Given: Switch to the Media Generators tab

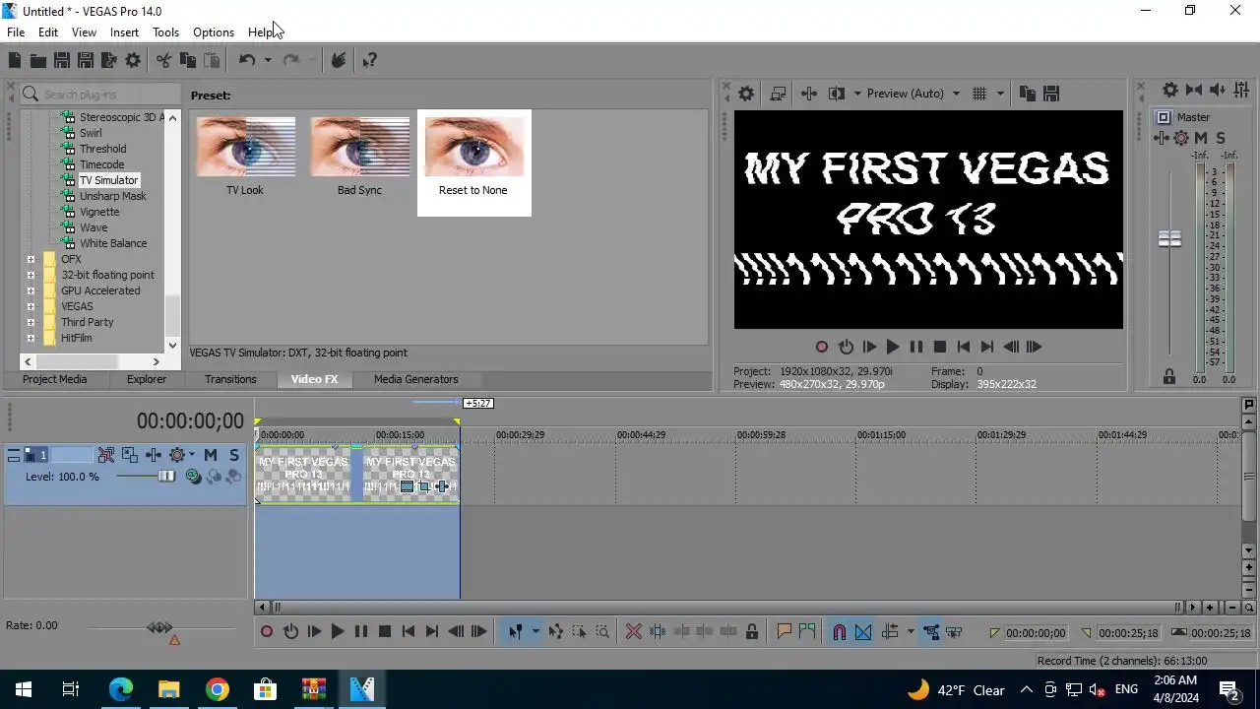Looking at the screenshot, I should click(x=415, y=380).
